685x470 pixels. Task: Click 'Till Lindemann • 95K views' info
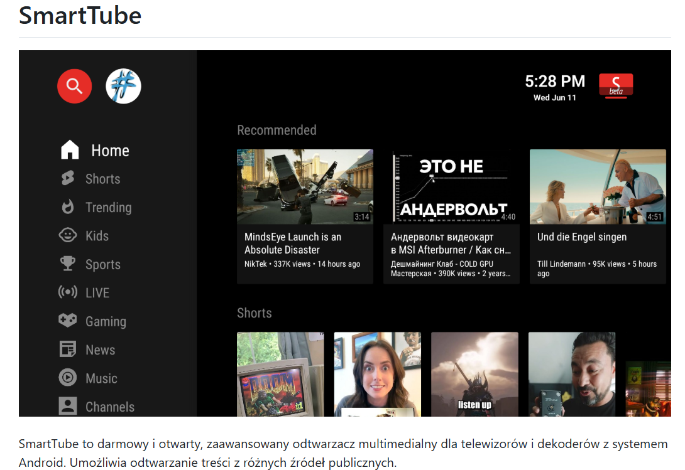[x=597, y=269]
